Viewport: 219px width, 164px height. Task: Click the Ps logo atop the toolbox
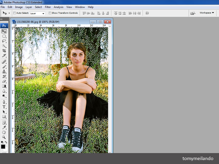4,26
